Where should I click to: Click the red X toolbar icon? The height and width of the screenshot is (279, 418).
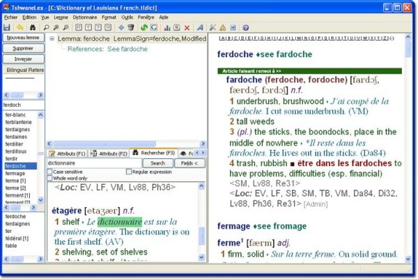[187, 28]
